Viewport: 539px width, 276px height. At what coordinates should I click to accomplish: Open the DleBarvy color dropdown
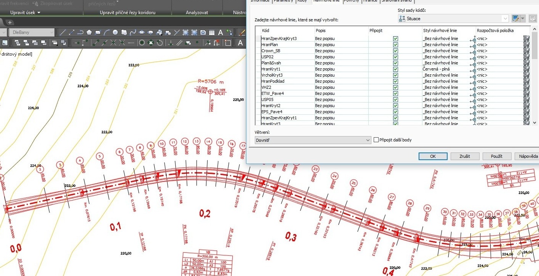[x=31, y=32]
